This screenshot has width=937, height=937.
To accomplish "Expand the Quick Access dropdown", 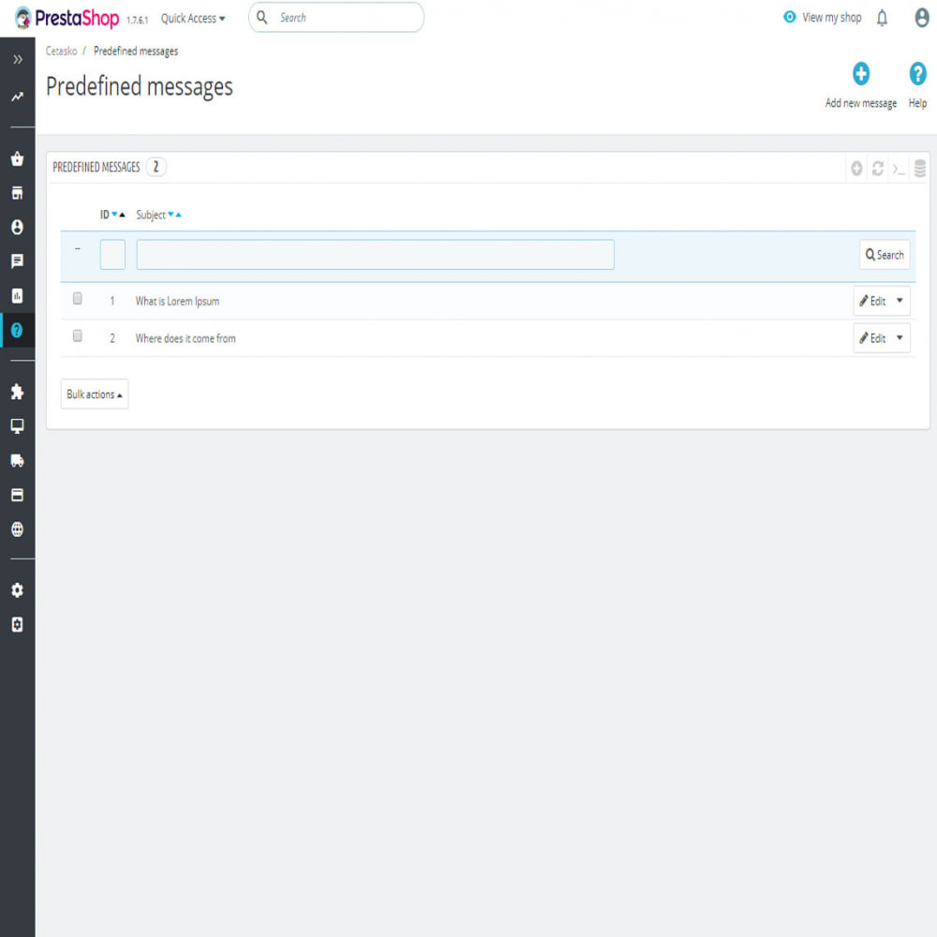I will pyautogui.click(x=193, y=19).
